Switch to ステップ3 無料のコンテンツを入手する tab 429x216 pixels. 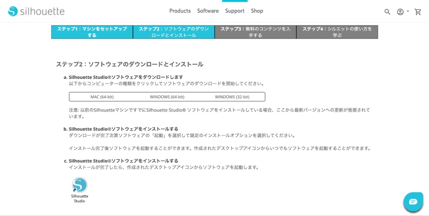(256, 32)
